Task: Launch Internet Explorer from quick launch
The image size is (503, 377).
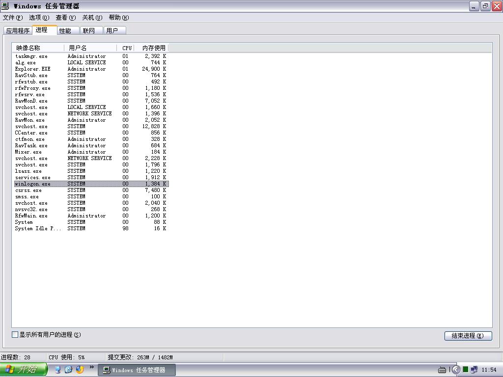Action: point(68,370)
